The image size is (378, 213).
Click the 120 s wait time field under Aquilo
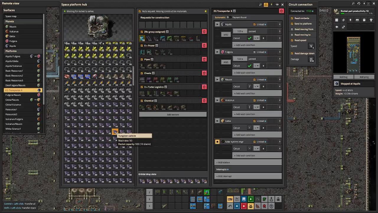pyautogui.click(x=240, y=31)
